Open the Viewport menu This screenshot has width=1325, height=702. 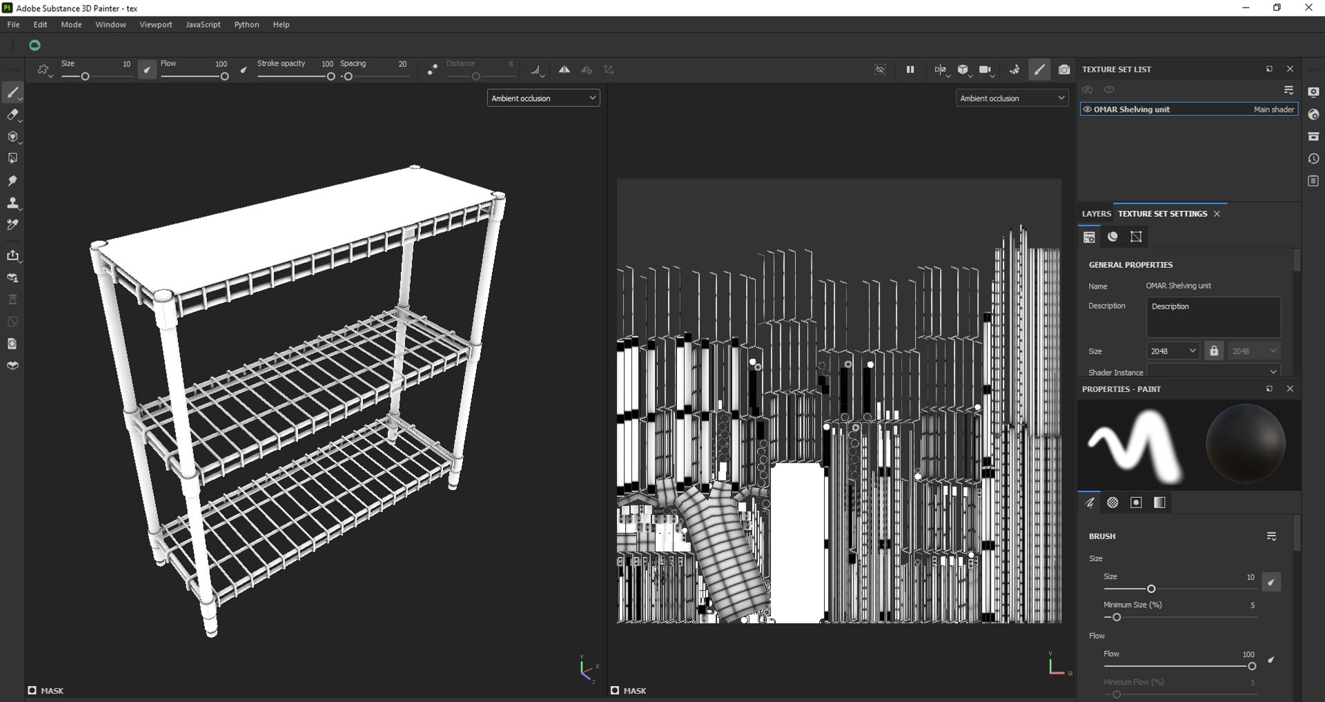(x=156, y=24)
